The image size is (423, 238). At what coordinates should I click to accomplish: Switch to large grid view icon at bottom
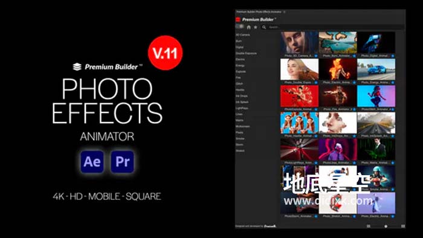403,226
